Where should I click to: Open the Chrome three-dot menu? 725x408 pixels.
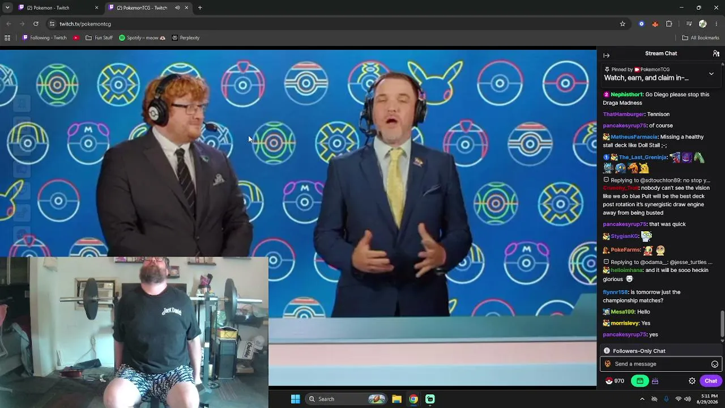pyautogui.click(x=717, y=24)
